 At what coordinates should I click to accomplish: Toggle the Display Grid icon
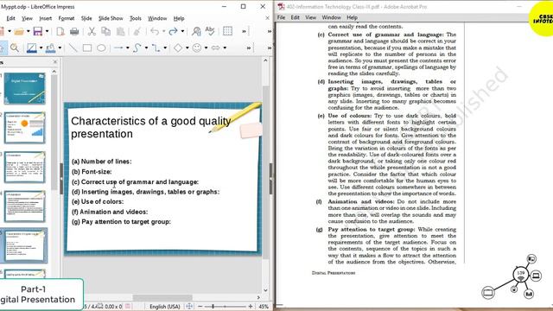227,31
